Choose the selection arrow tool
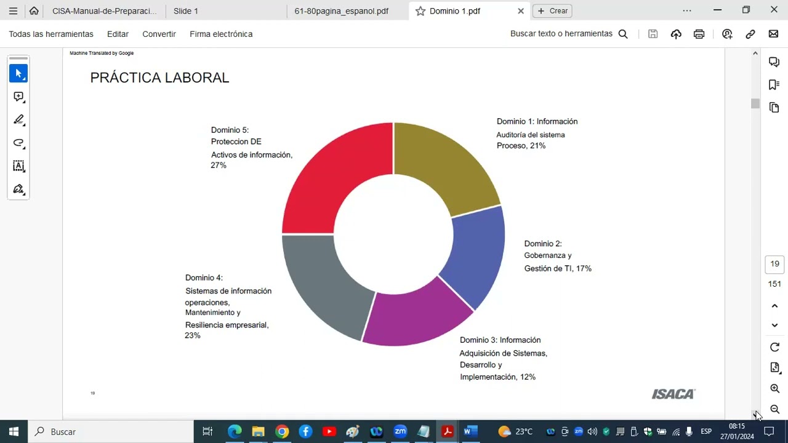The image size is (788, 443). (18, 73)
